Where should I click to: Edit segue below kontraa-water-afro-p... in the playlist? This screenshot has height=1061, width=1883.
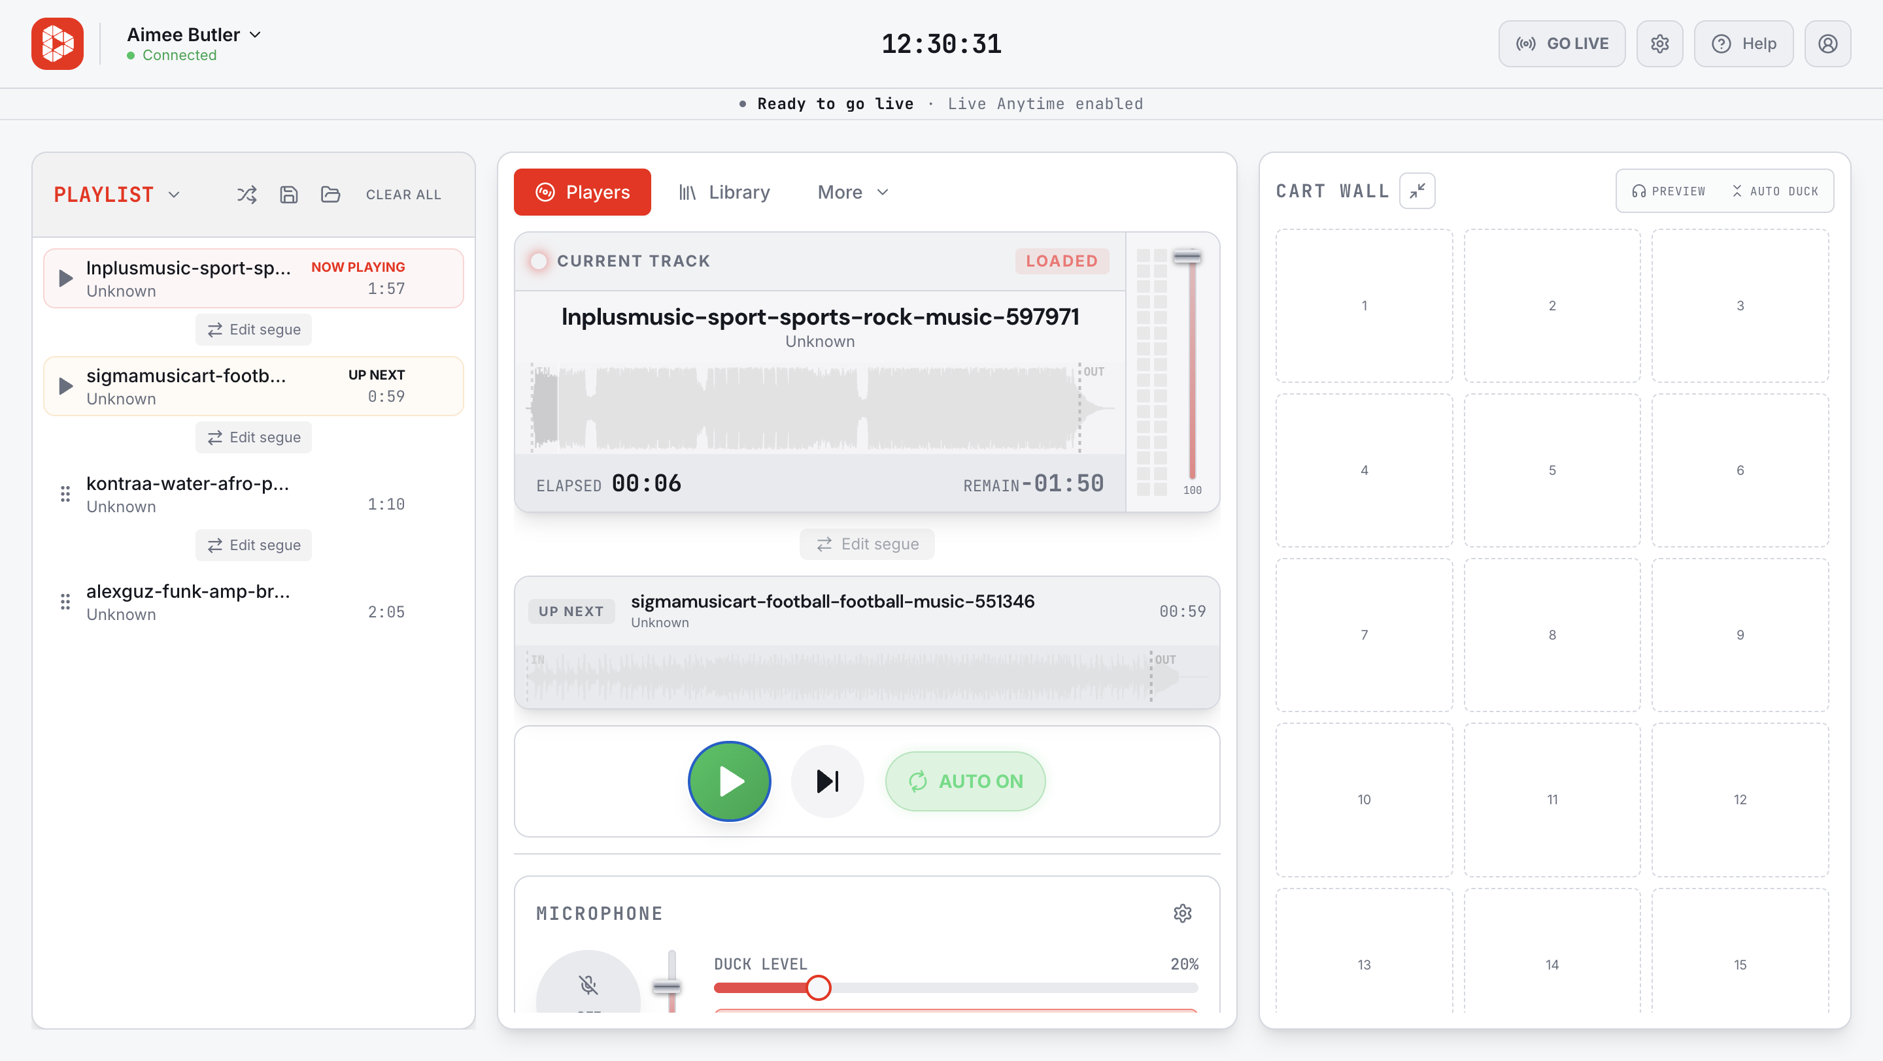tap(254, 545)
